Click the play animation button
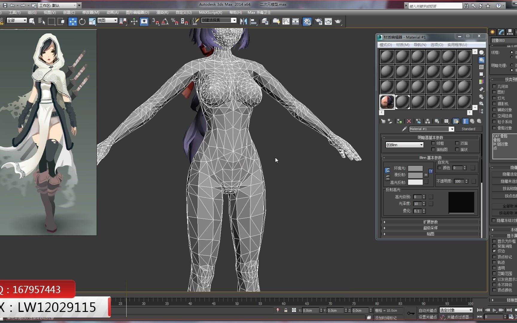517x323 pixels. coord(495,310)
